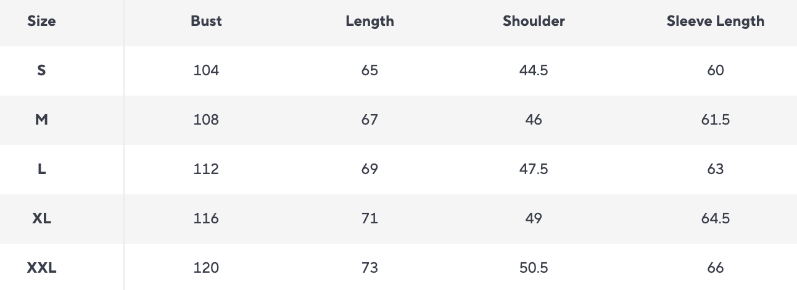Screen dimensions: 797x290
Task: Select the S size row label
Action: [41, 70]
